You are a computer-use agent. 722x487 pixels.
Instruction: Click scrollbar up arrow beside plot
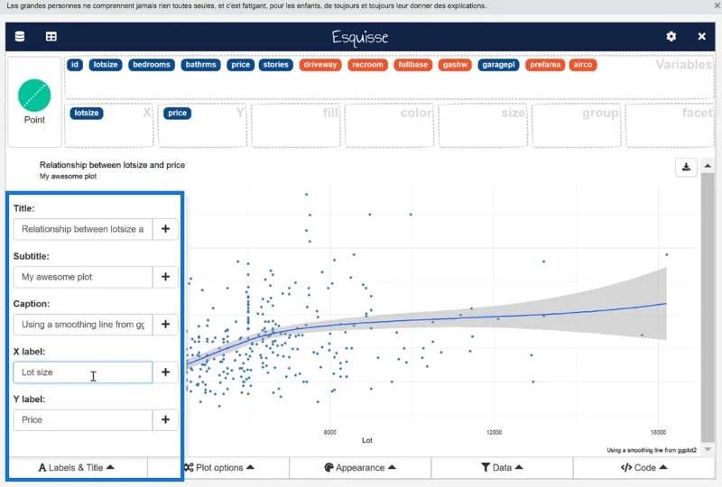708,166
